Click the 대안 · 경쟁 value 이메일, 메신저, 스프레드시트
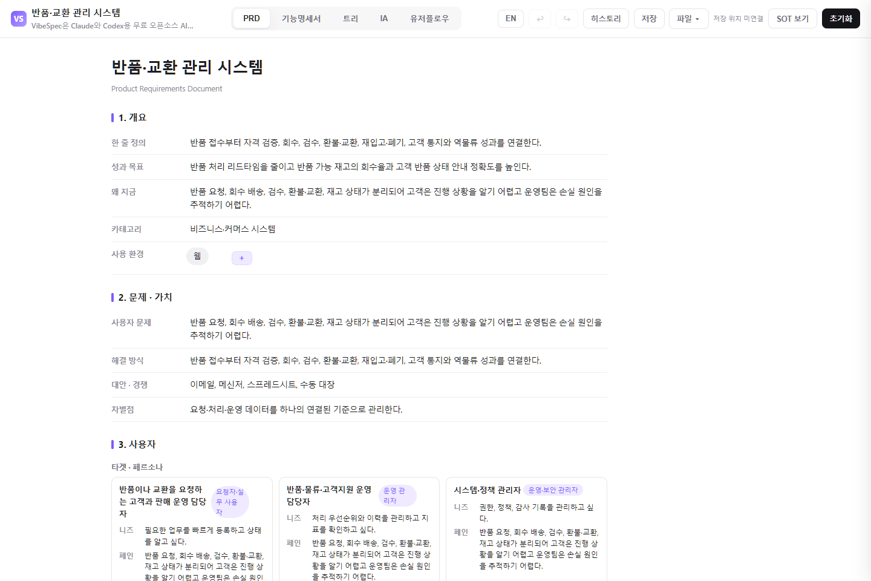Viewport: 871px width, 581px height. pyautogui.click(x=263, y=385)
